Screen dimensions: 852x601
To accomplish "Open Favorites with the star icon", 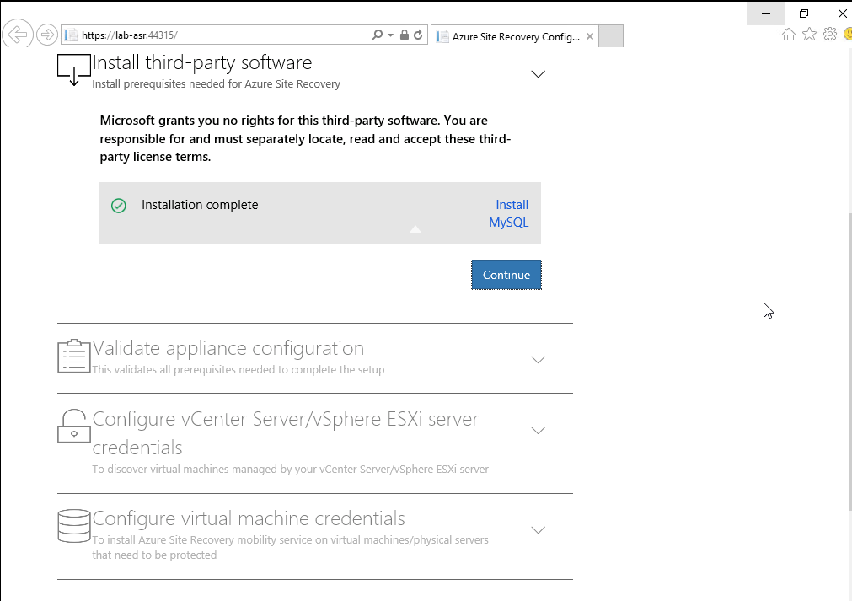I will pos(809,34).
